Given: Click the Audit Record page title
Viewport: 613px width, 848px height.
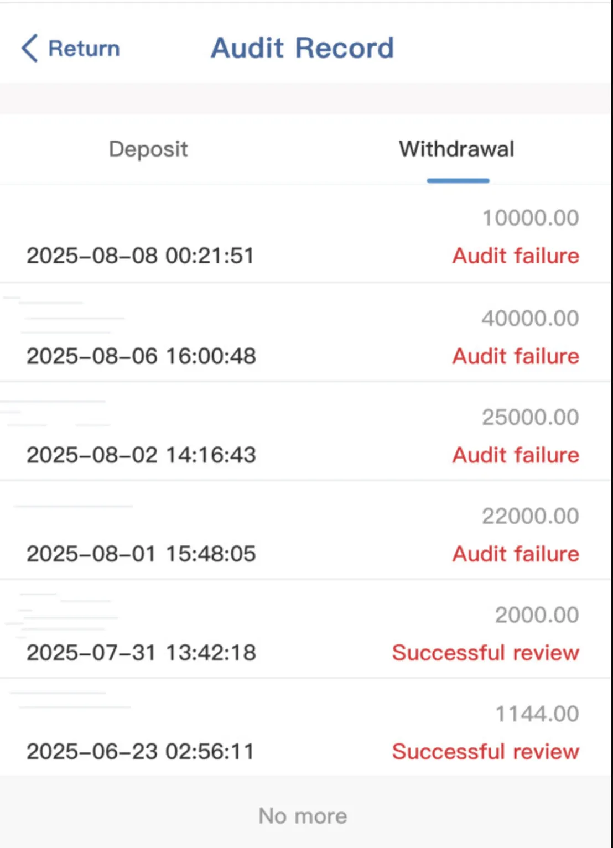Looking at the screenshot, I should 303,48.
